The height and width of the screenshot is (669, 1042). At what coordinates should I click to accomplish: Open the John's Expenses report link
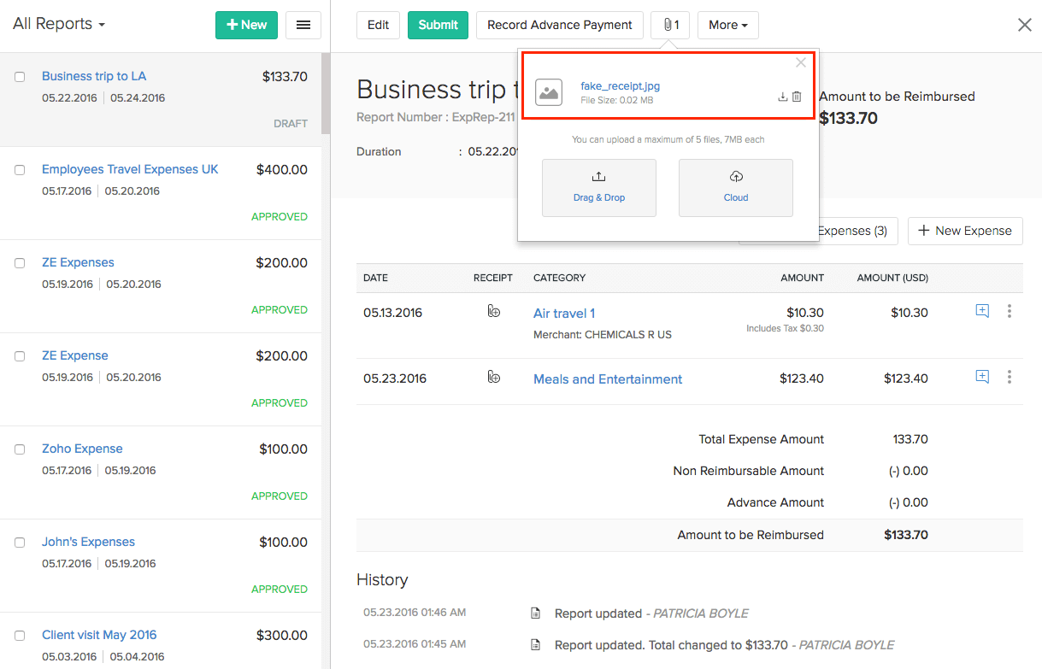click(88, 542)
